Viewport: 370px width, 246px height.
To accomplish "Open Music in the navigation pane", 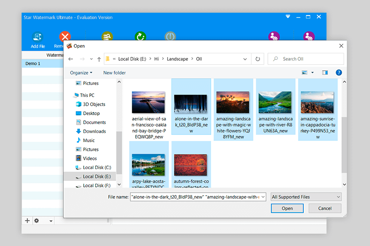I will 88,140.
